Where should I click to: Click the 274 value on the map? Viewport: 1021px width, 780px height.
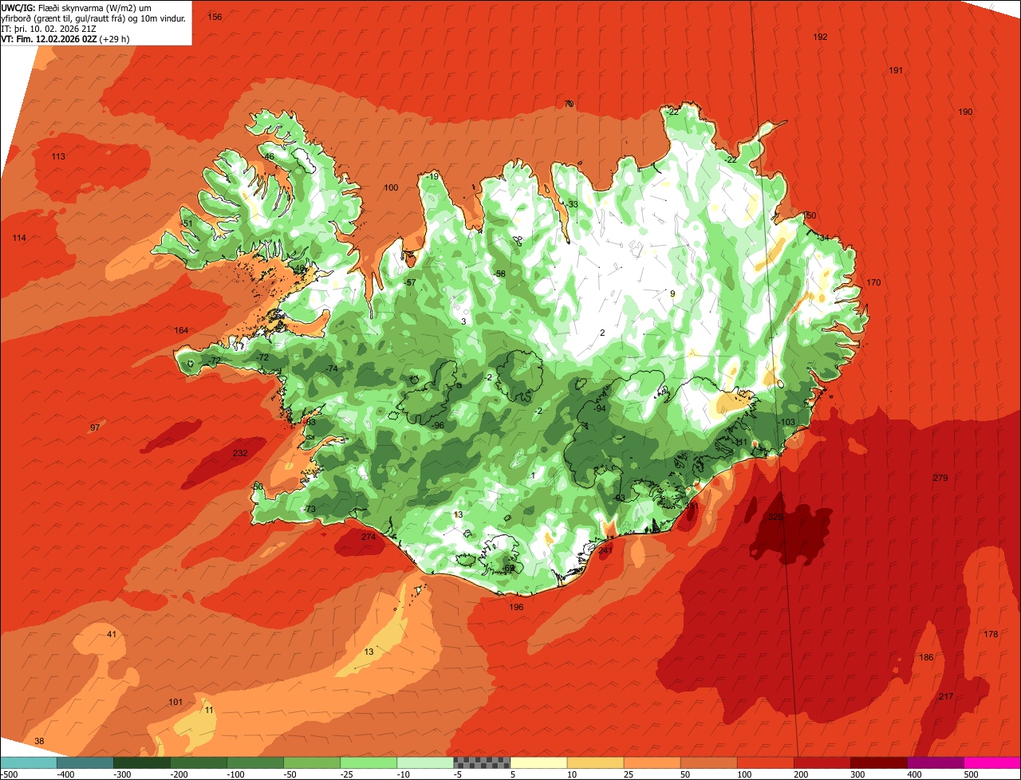click(x=368, y=537)
